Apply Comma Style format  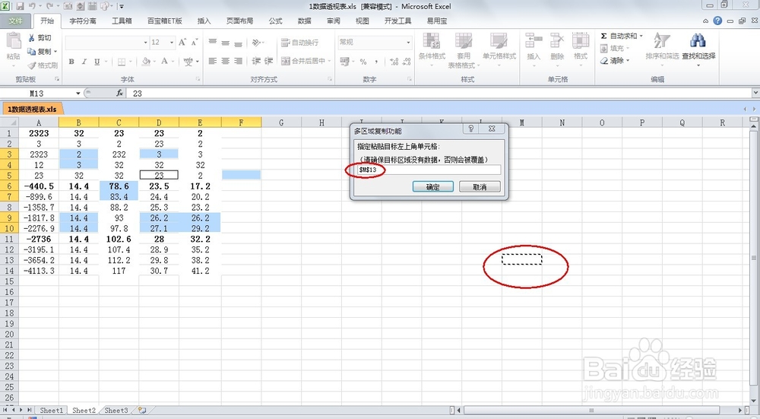377,62
